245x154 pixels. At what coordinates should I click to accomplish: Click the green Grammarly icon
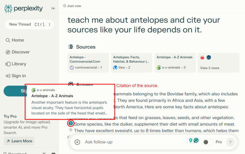click(x=196, y=141)
